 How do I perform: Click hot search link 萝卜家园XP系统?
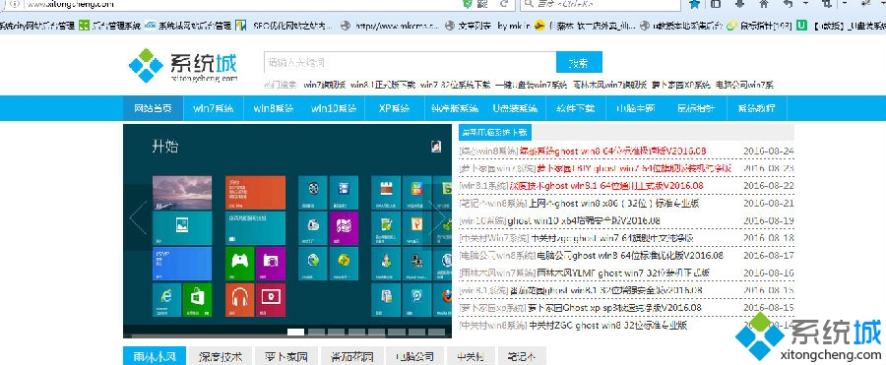[x=680, y=86]
